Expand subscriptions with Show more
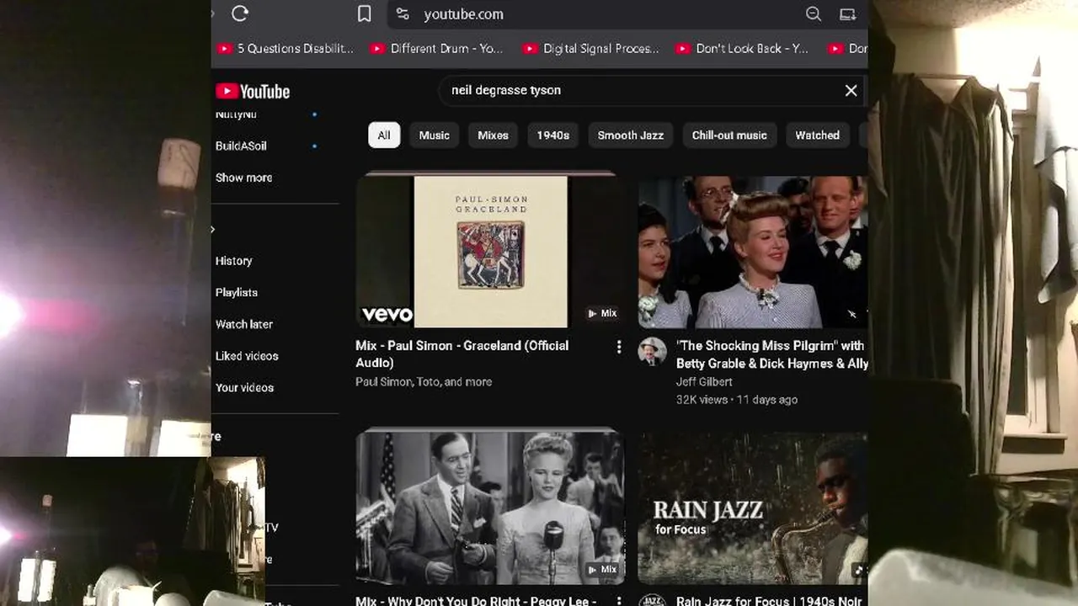 pyautogui.click(x=244, y=178)
